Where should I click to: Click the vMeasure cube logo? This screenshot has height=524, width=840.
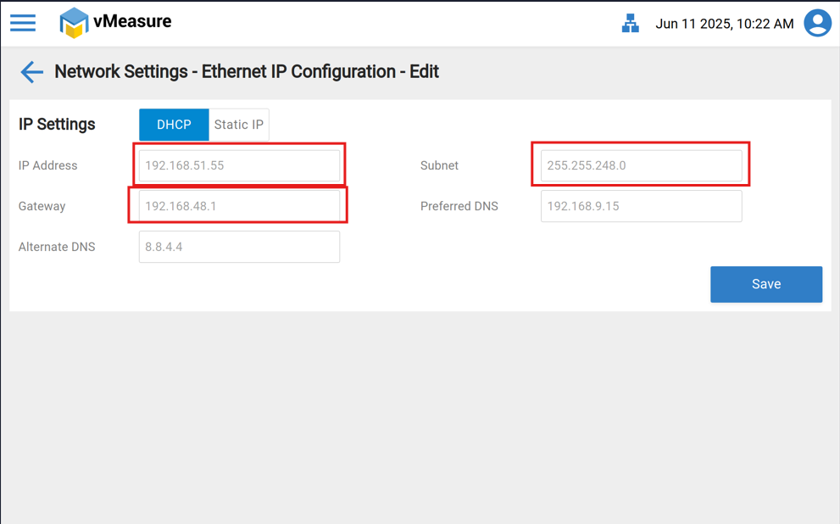tap(75, 23)
